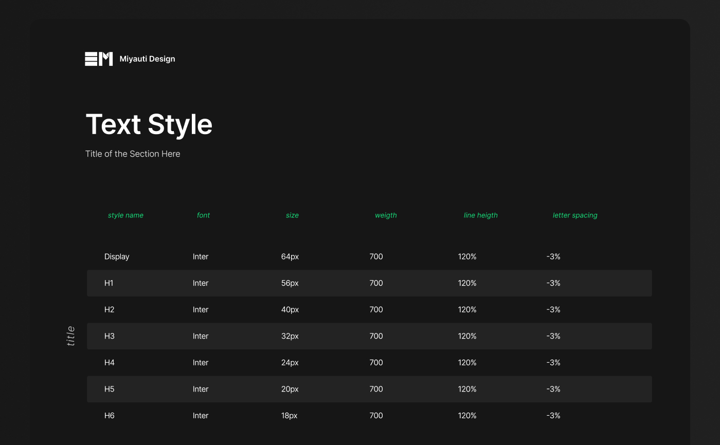720x445 pixels.
Task: Click the 700 weight in H5 row
Action: (376, 389)
